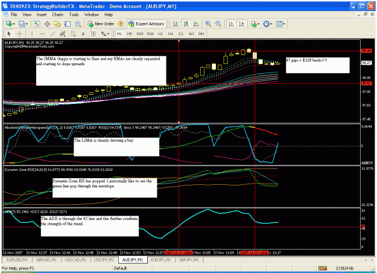
Task: Select the horizontal line drawing tool
Action: (42, 34)
